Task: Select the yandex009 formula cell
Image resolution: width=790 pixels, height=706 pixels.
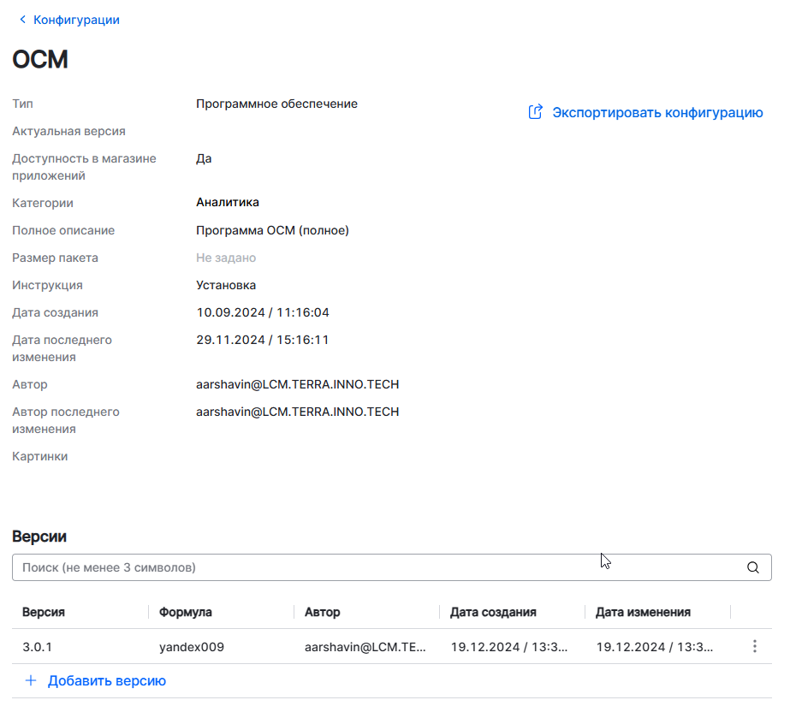Action: [x=192, y=647]
